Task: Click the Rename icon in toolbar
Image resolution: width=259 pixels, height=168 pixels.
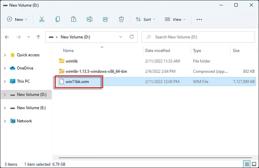Action: (x=89, y=19)
